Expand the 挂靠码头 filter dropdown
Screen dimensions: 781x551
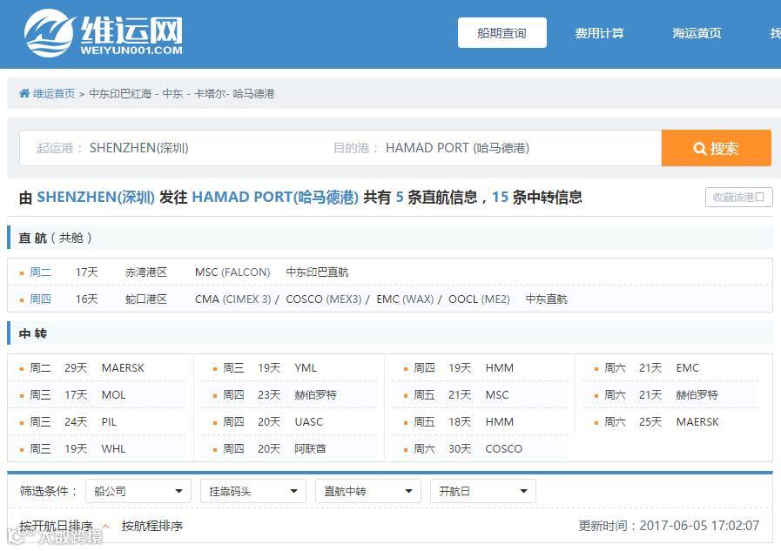click(x=253, y=491)
